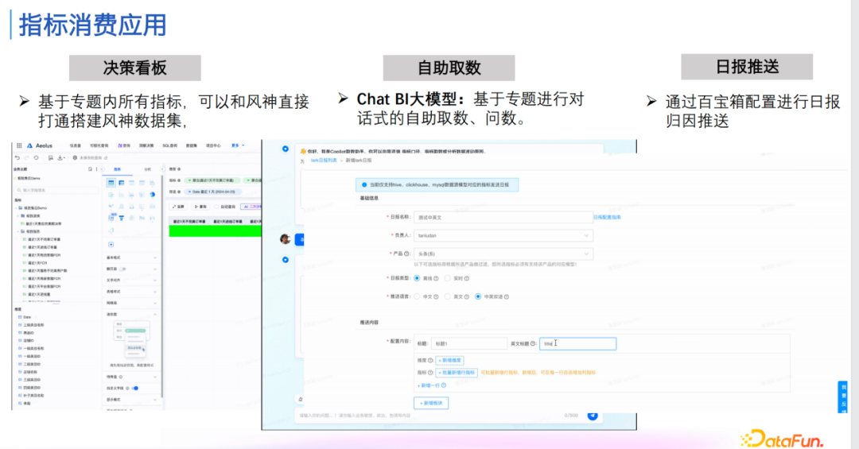This screenshot has width=859, height=449.
Task: Click the 批量新增行指标 button
Action: coord(457,373)
